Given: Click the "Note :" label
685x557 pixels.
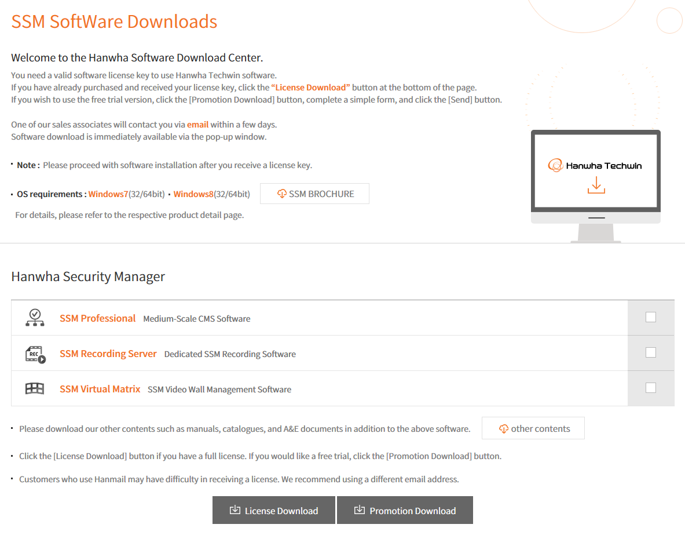Looking at the screenshot, I should pos(28,165).
